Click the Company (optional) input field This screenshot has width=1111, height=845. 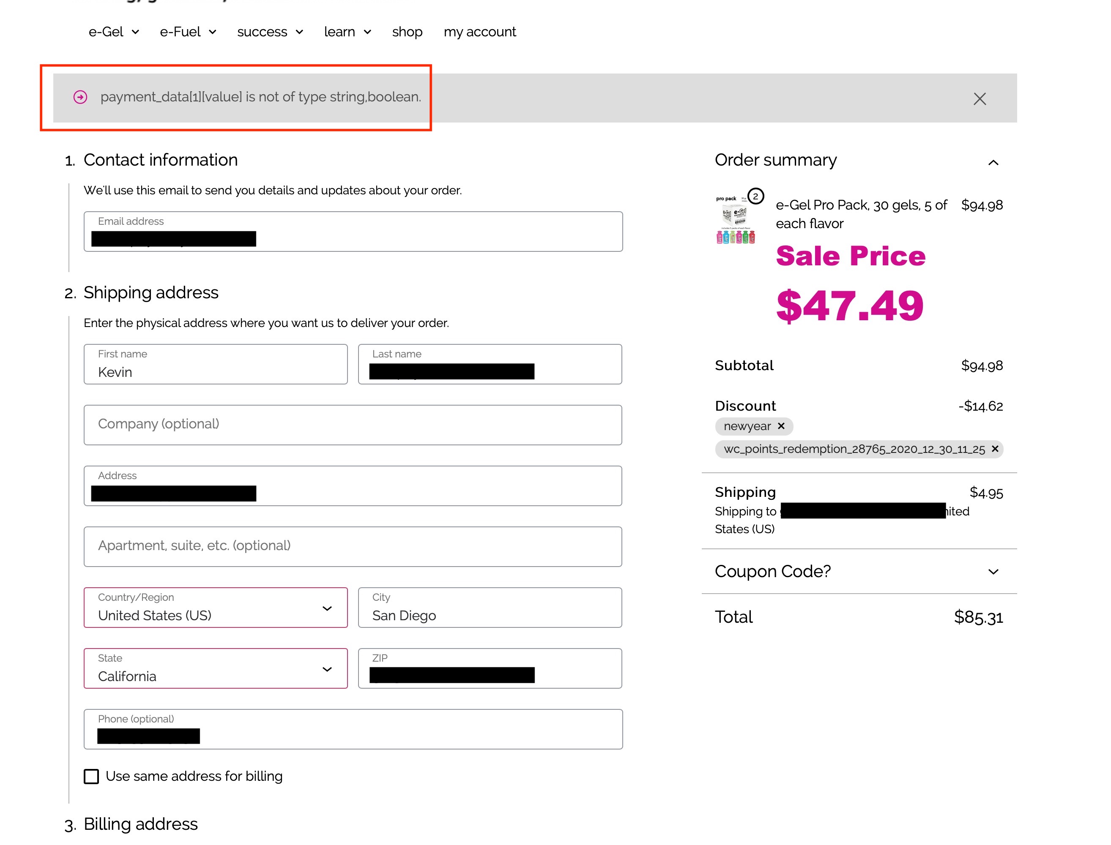click(352, 425)
